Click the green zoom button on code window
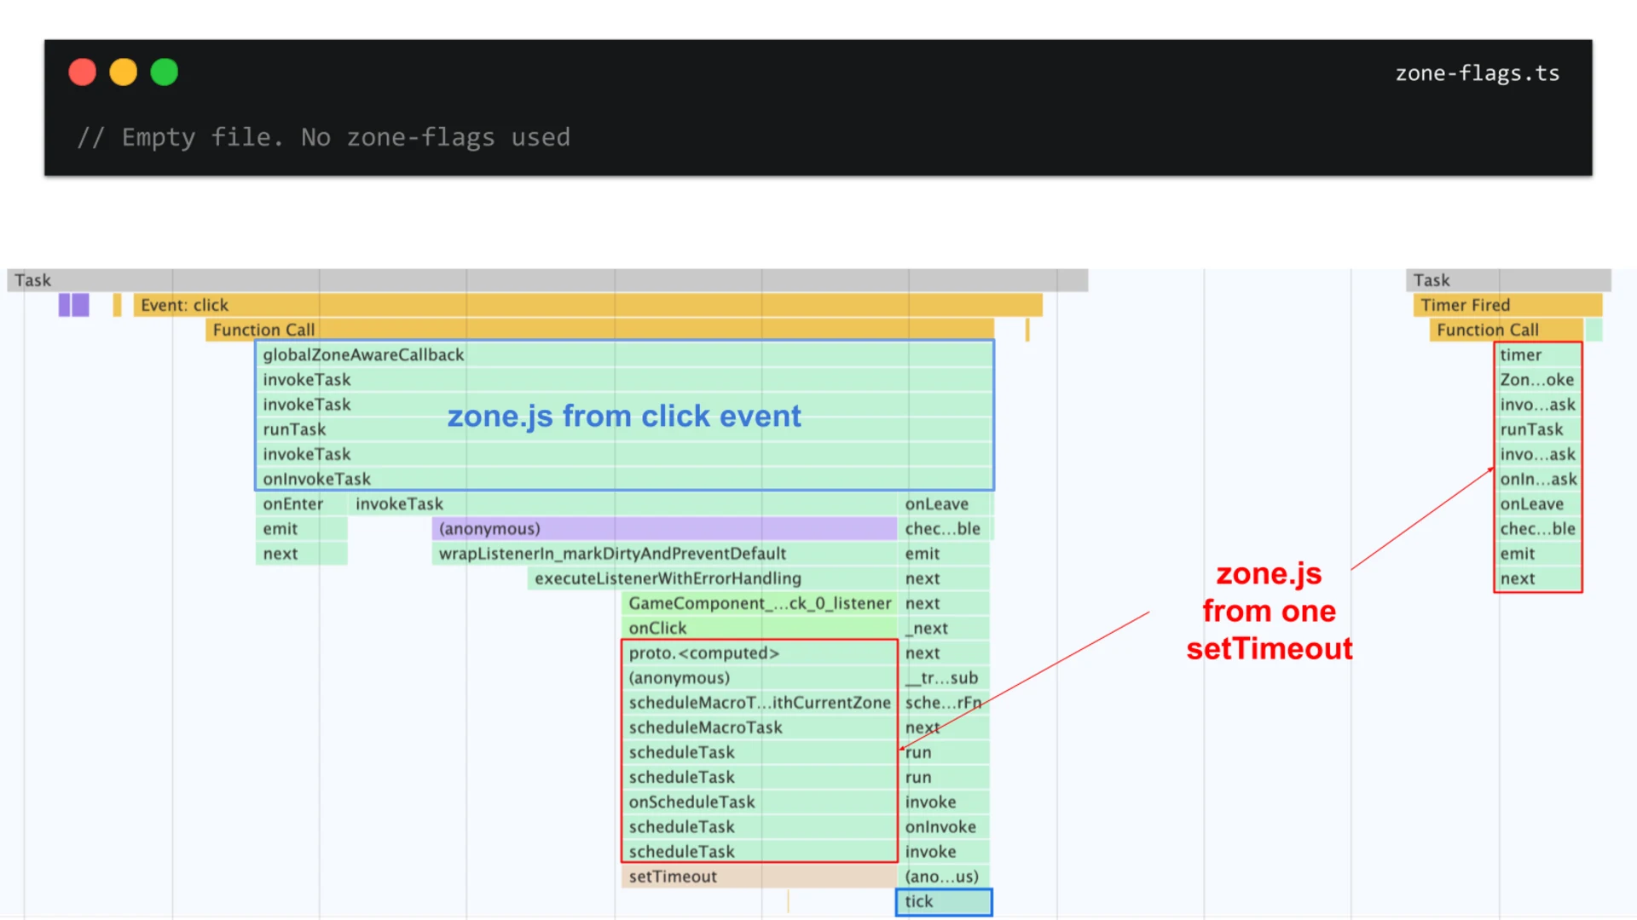 click(x=164, y=72)
